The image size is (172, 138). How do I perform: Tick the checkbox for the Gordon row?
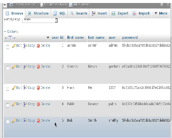[x=8, y=68]
